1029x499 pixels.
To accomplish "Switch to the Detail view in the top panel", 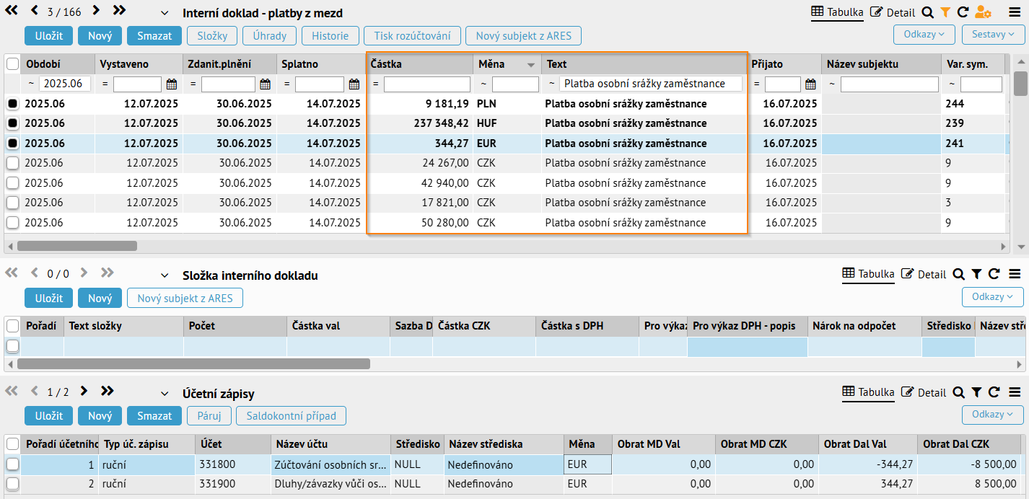I will pyautogui.click(x=893, y=12).
